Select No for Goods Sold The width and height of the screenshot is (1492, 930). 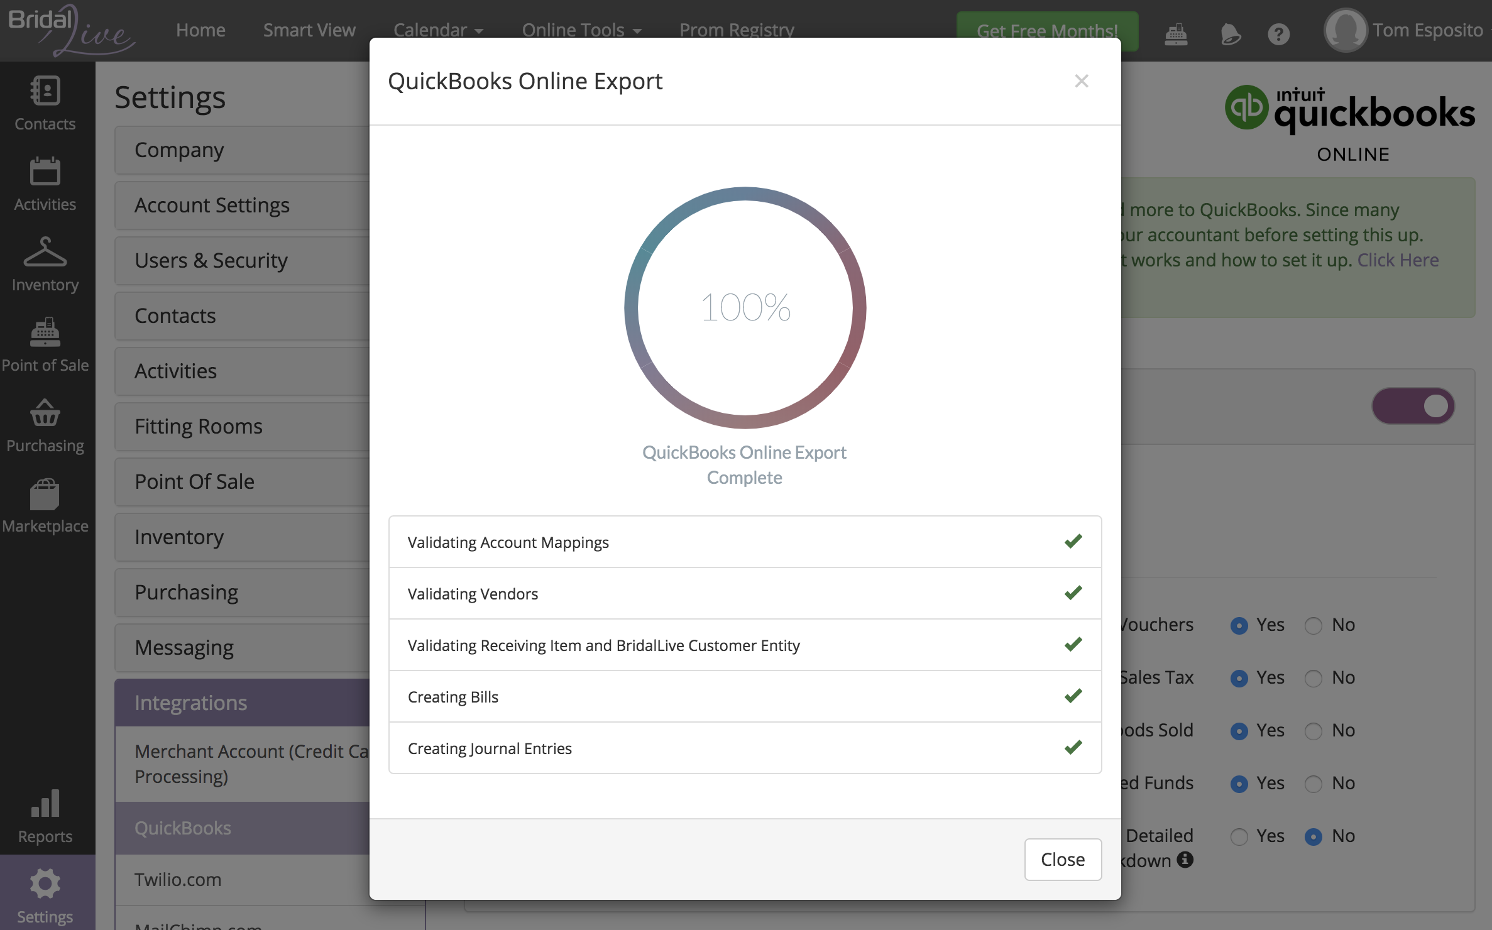pos(1314,731)
